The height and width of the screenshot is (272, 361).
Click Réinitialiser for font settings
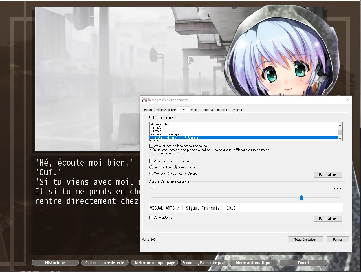click(x=327, y=175)
